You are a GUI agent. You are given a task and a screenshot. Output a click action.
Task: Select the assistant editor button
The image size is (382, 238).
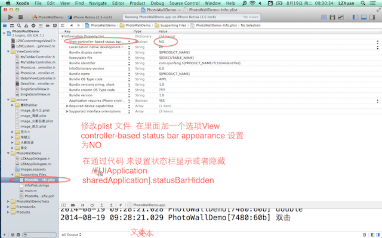[332, 17]
